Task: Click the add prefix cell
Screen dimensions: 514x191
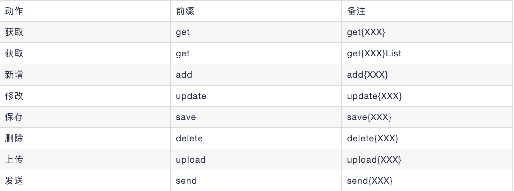Action: 184,75
